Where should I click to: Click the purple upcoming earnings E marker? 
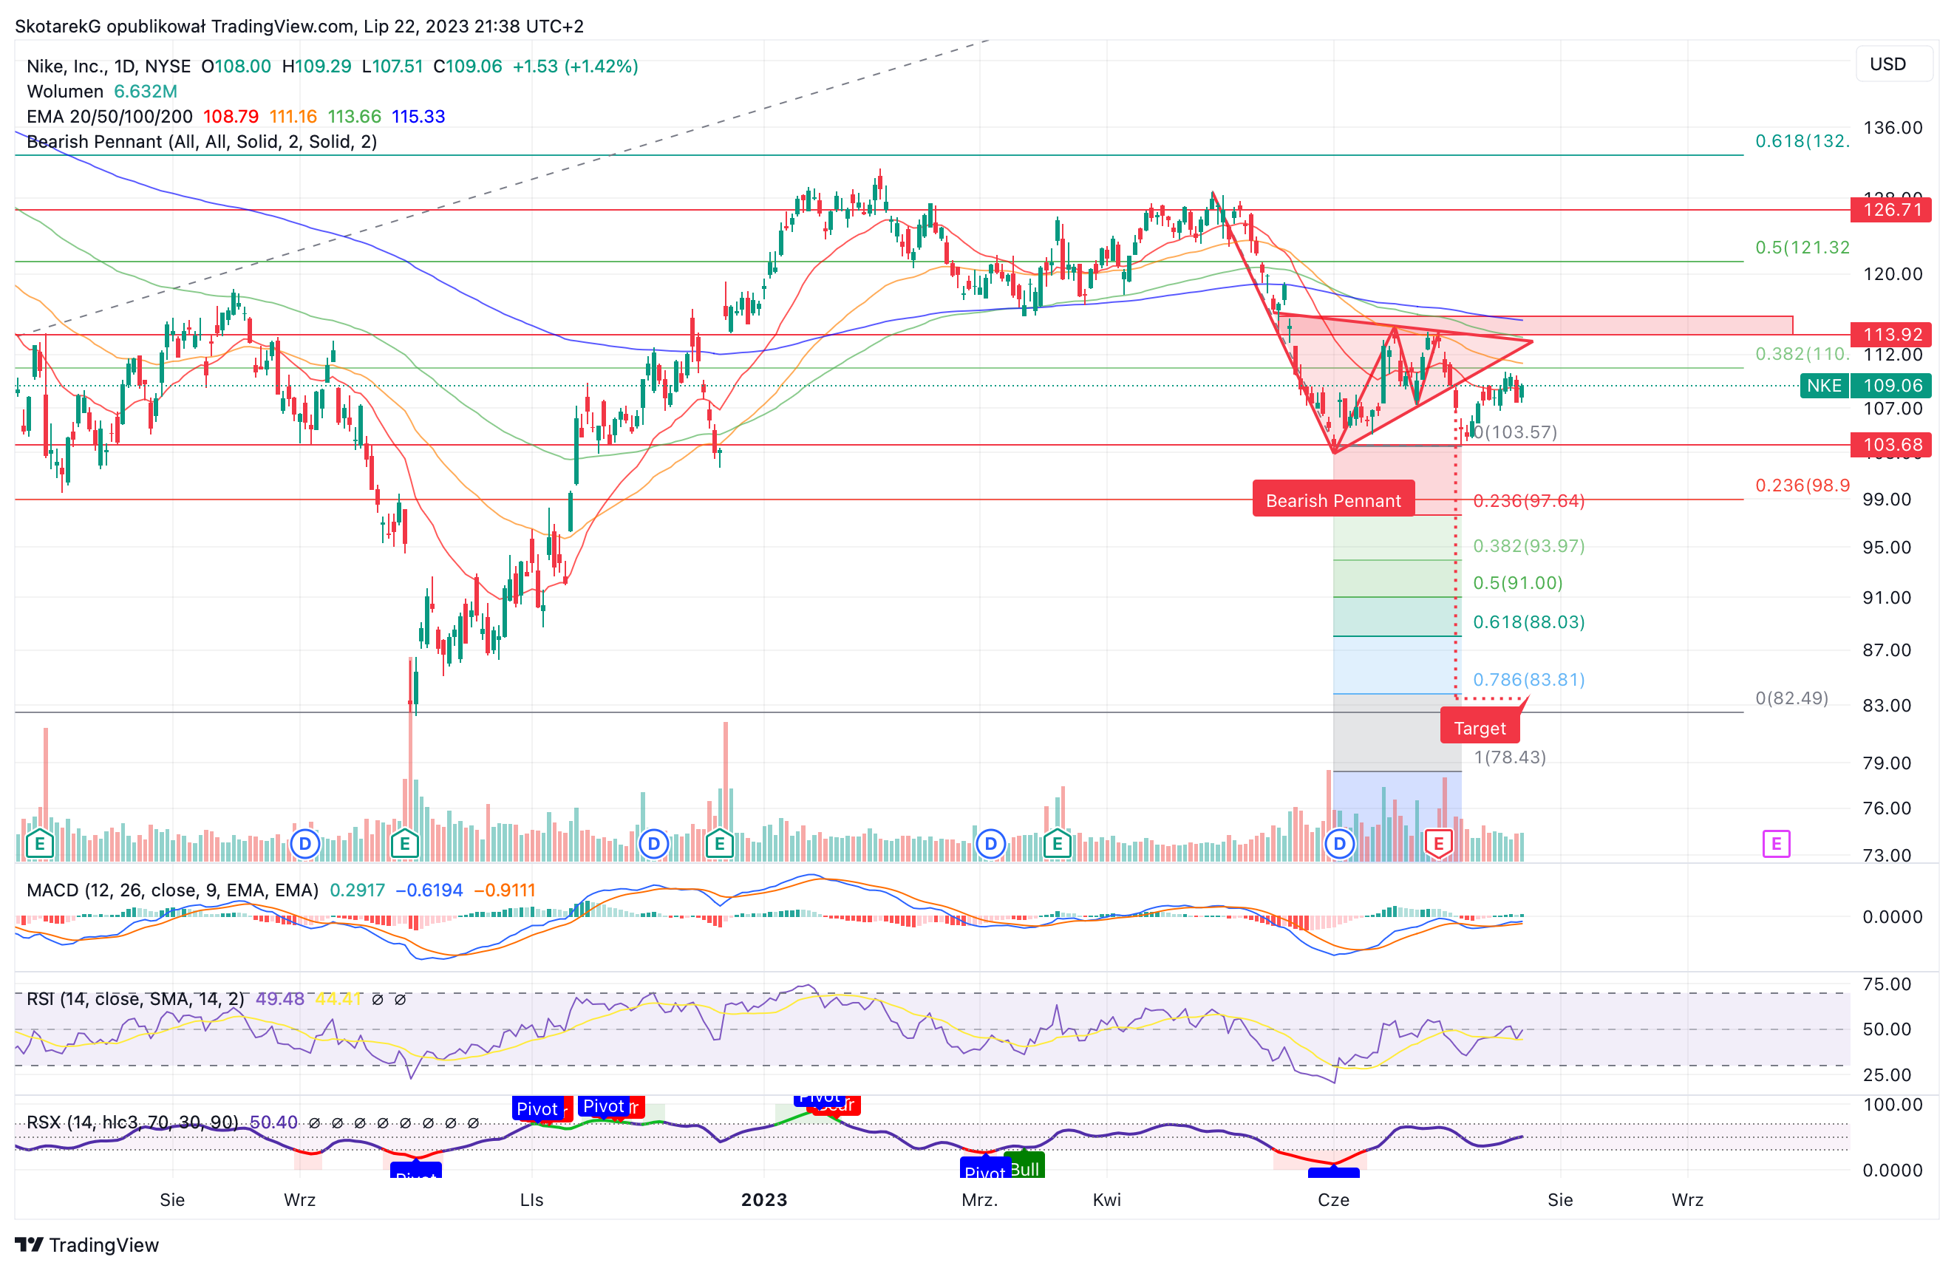click(1776, 843)
